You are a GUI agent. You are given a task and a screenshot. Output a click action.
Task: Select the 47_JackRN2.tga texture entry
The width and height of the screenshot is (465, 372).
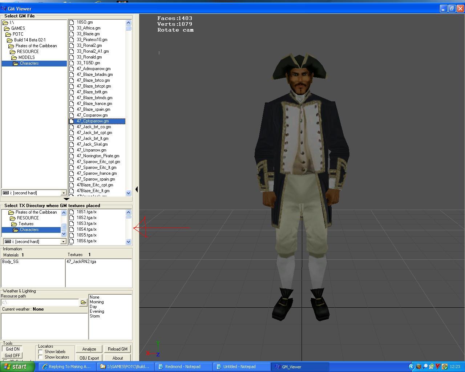coord(81,262)
